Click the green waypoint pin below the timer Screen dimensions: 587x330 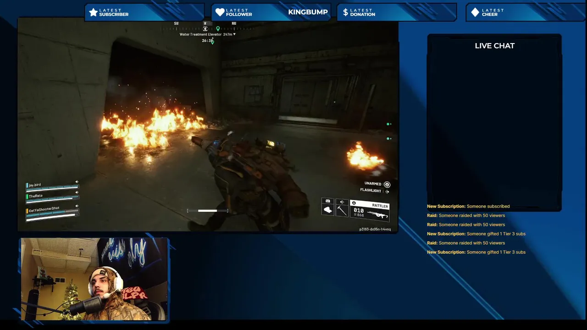(x=212, y=42)
